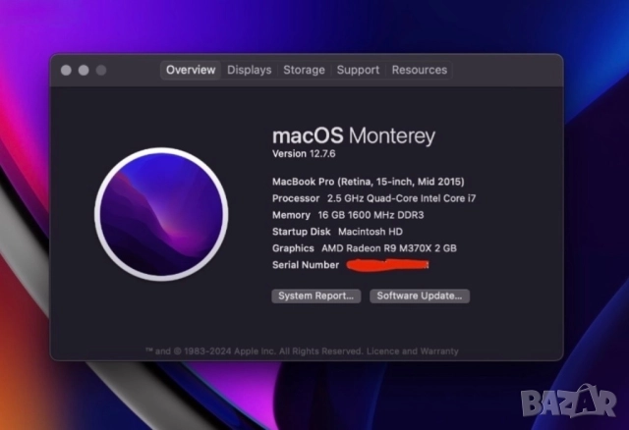This screenshot has width=629, height=430.
Task: Click the 'Version 12.7.6' text
Action: tap(304, 154)
